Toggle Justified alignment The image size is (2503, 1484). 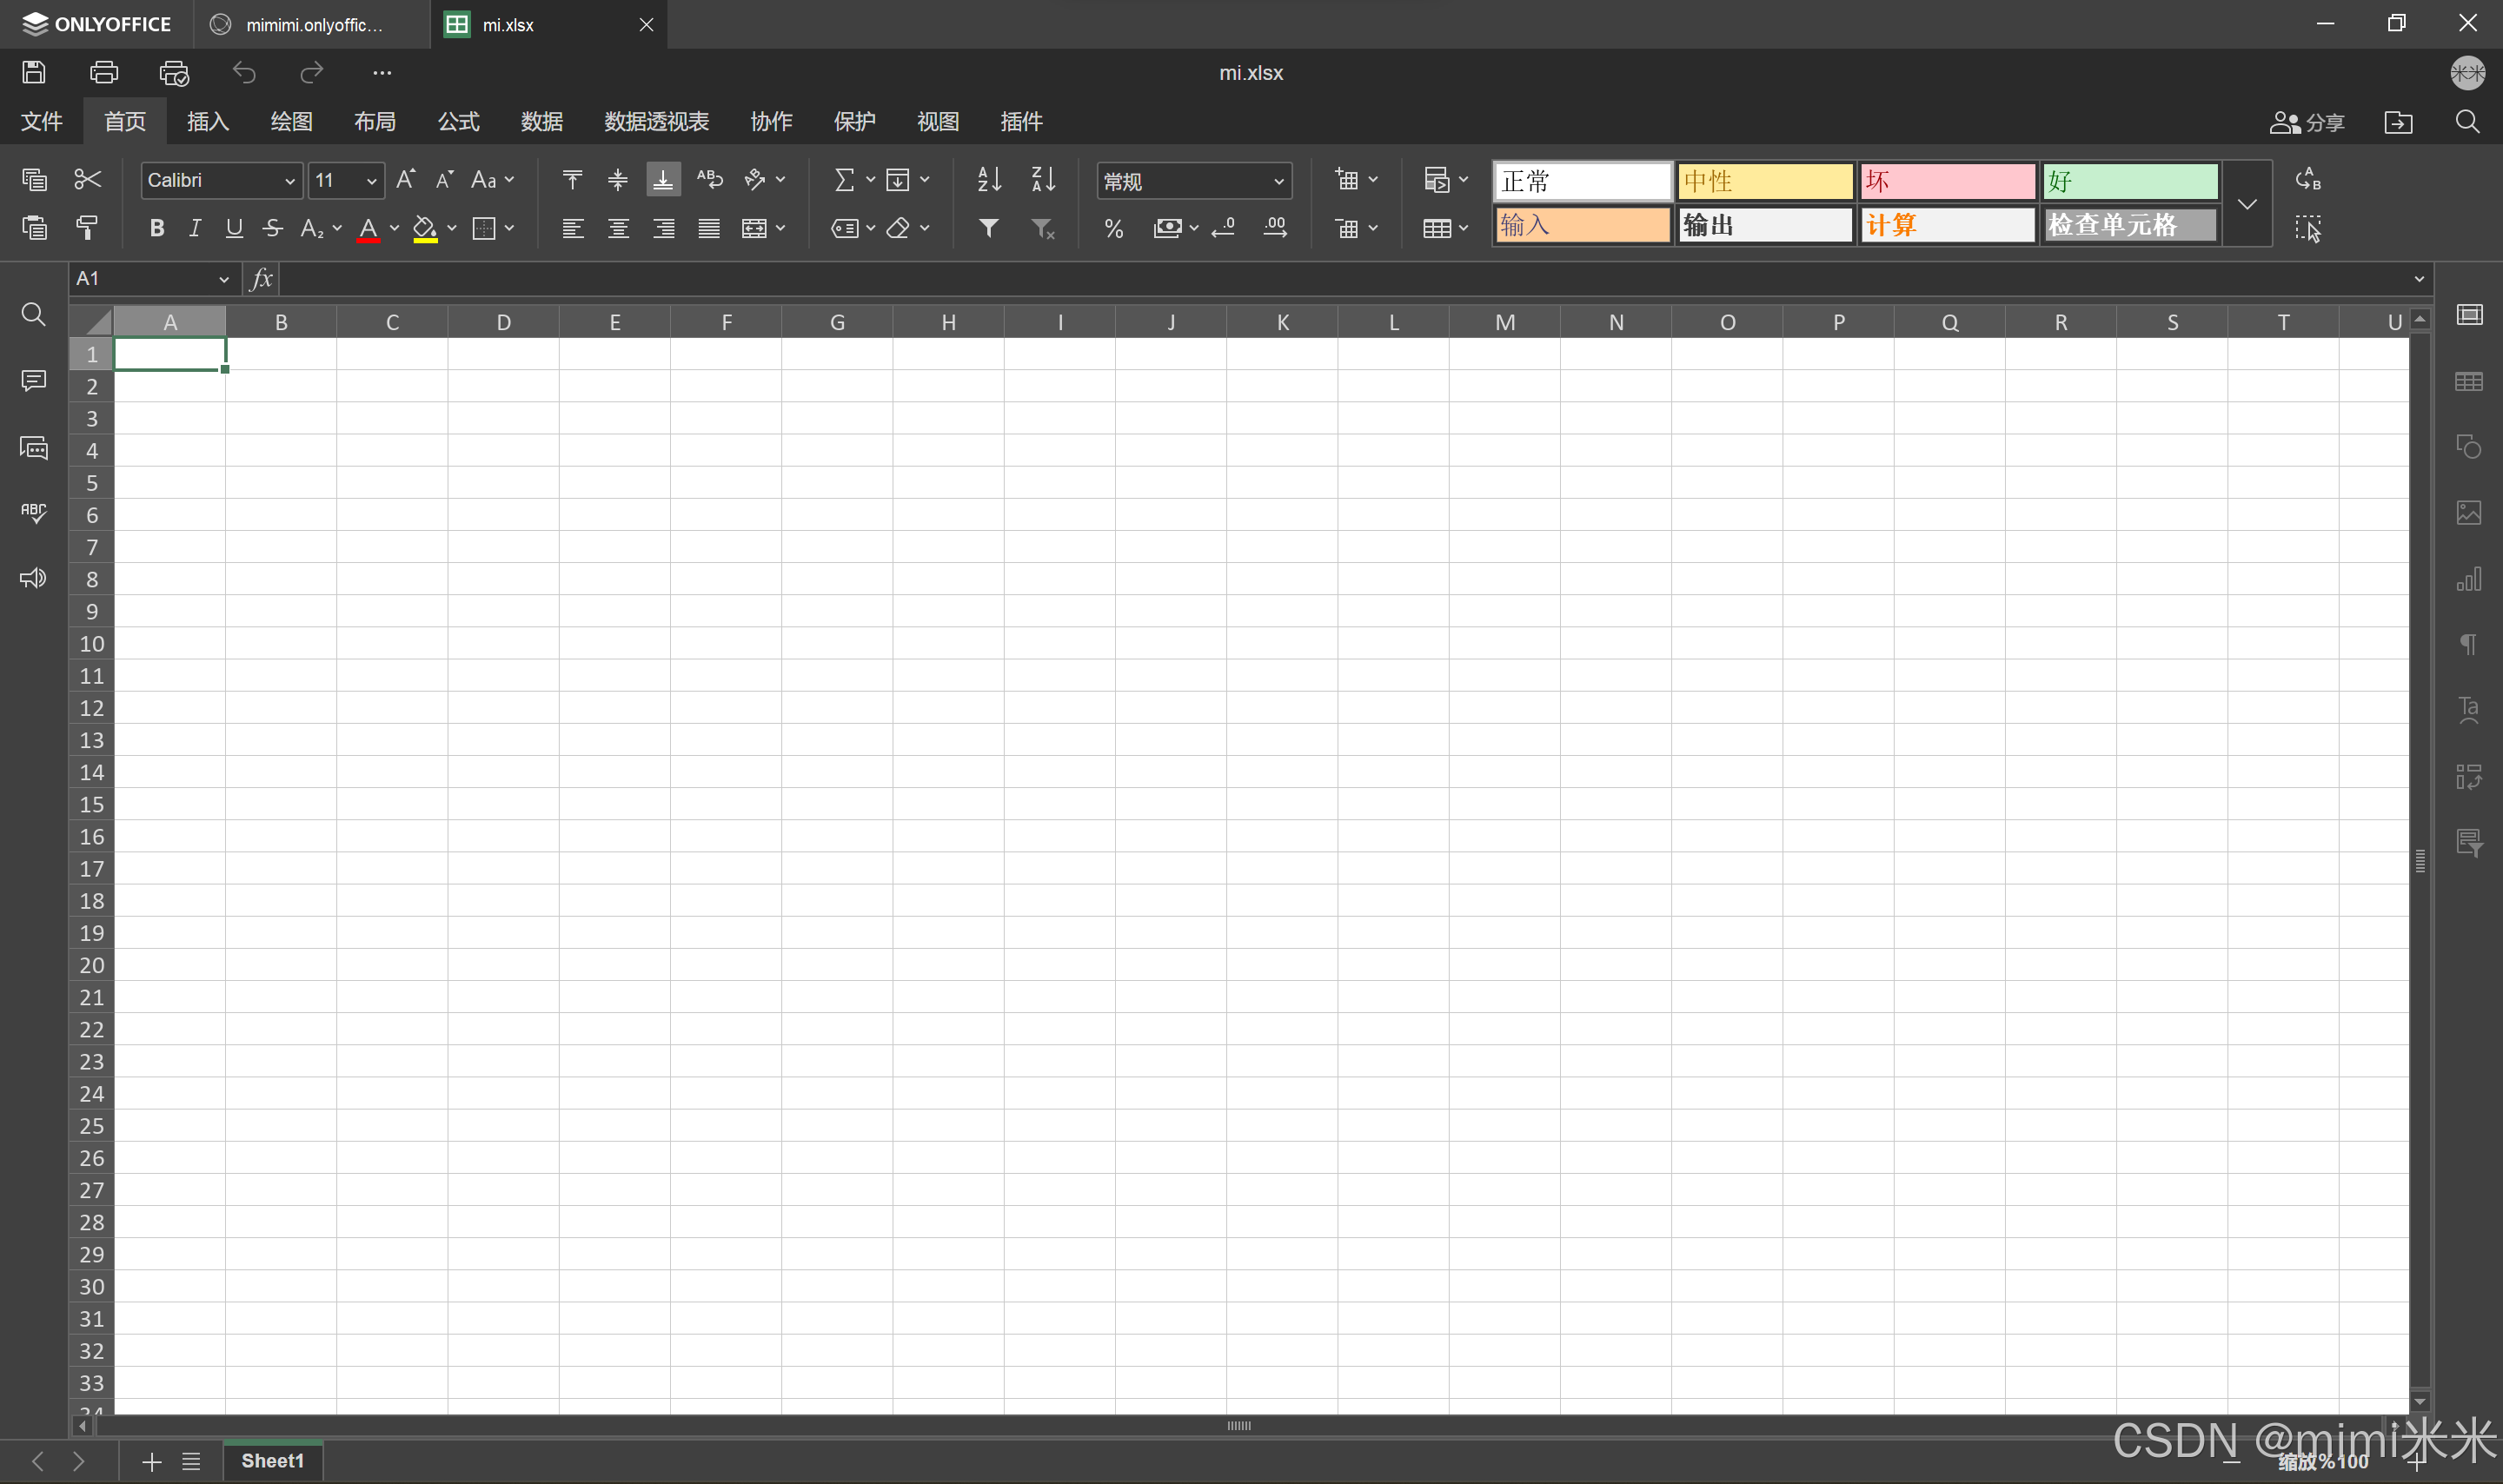click(709, 228)
